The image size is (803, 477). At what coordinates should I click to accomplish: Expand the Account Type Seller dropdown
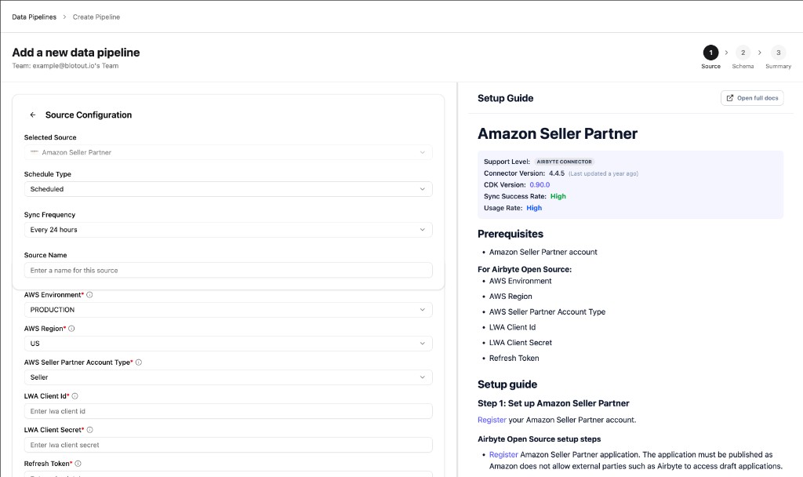(228, 377)
